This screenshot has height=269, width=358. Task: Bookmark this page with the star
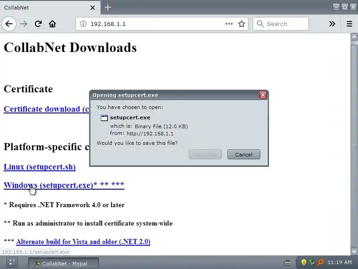[x=242, y=24]
